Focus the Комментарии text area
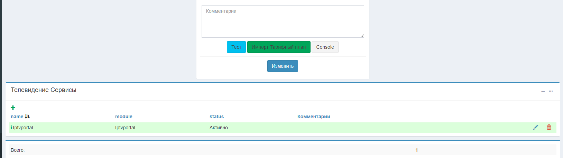The height and width of the screenshot is (158, 563). pos(283,21)
